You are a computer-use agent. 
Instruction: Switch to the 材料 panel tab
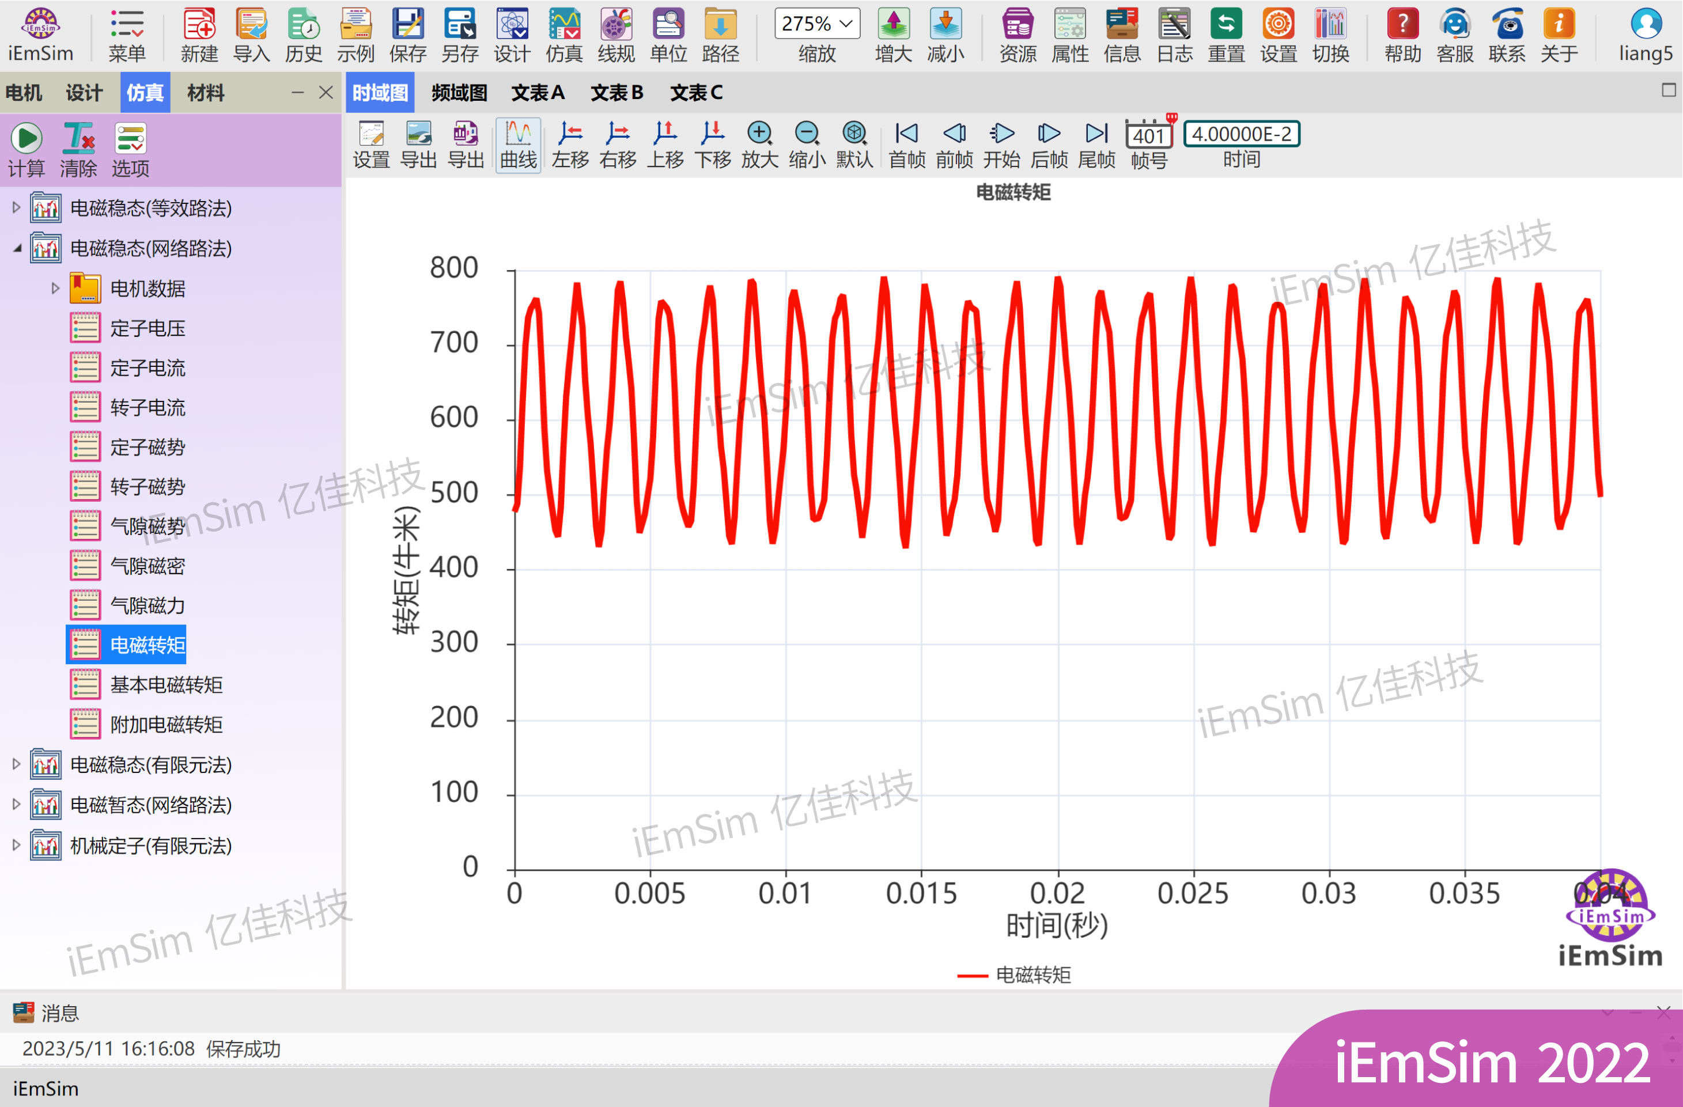206,93
